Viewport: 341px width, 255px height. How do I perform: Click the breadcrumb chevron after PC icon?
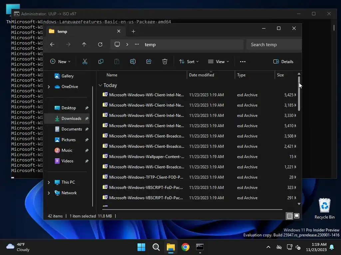[x=127, y=44]
